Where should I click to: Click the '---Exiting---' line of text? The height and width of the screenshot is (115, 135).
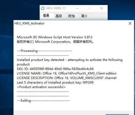click(x=43, y=100)
